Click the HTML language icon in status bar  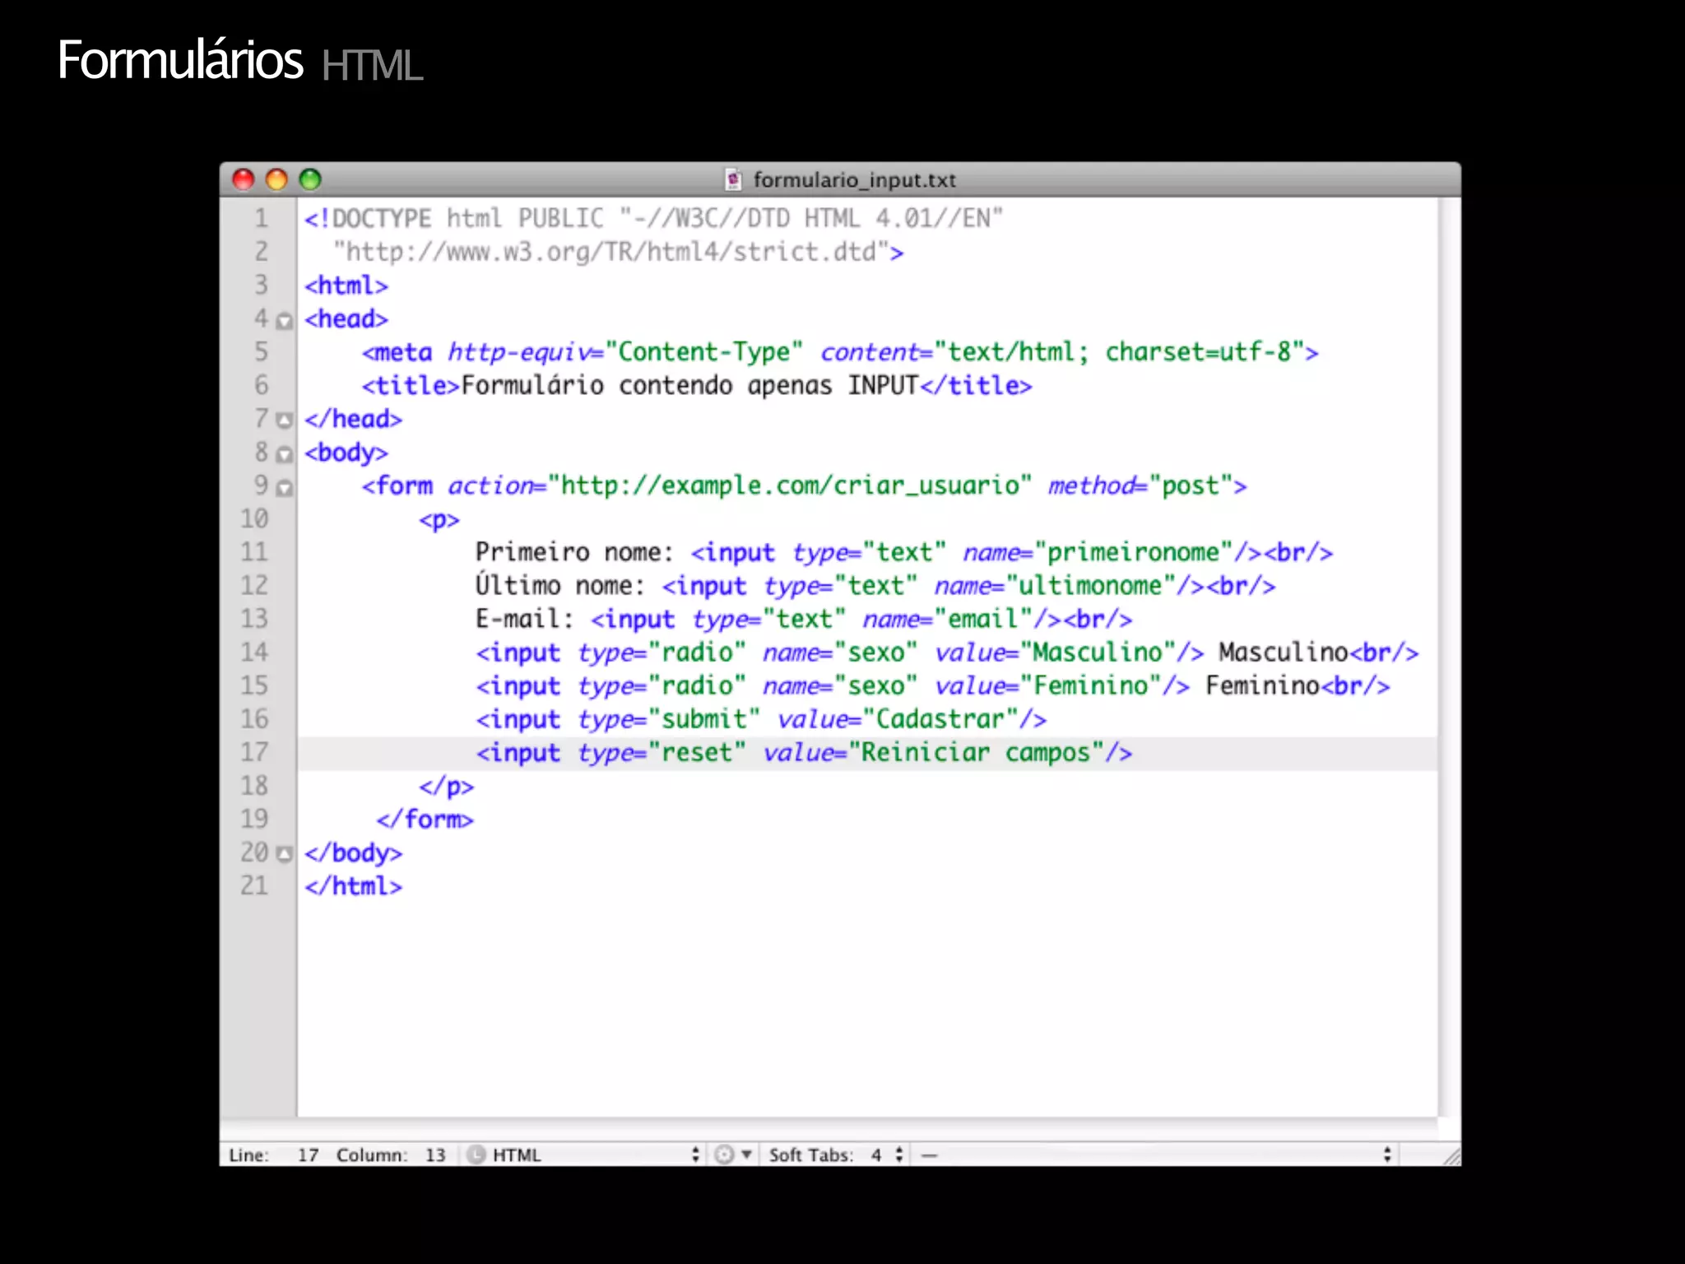[476, 1155]
